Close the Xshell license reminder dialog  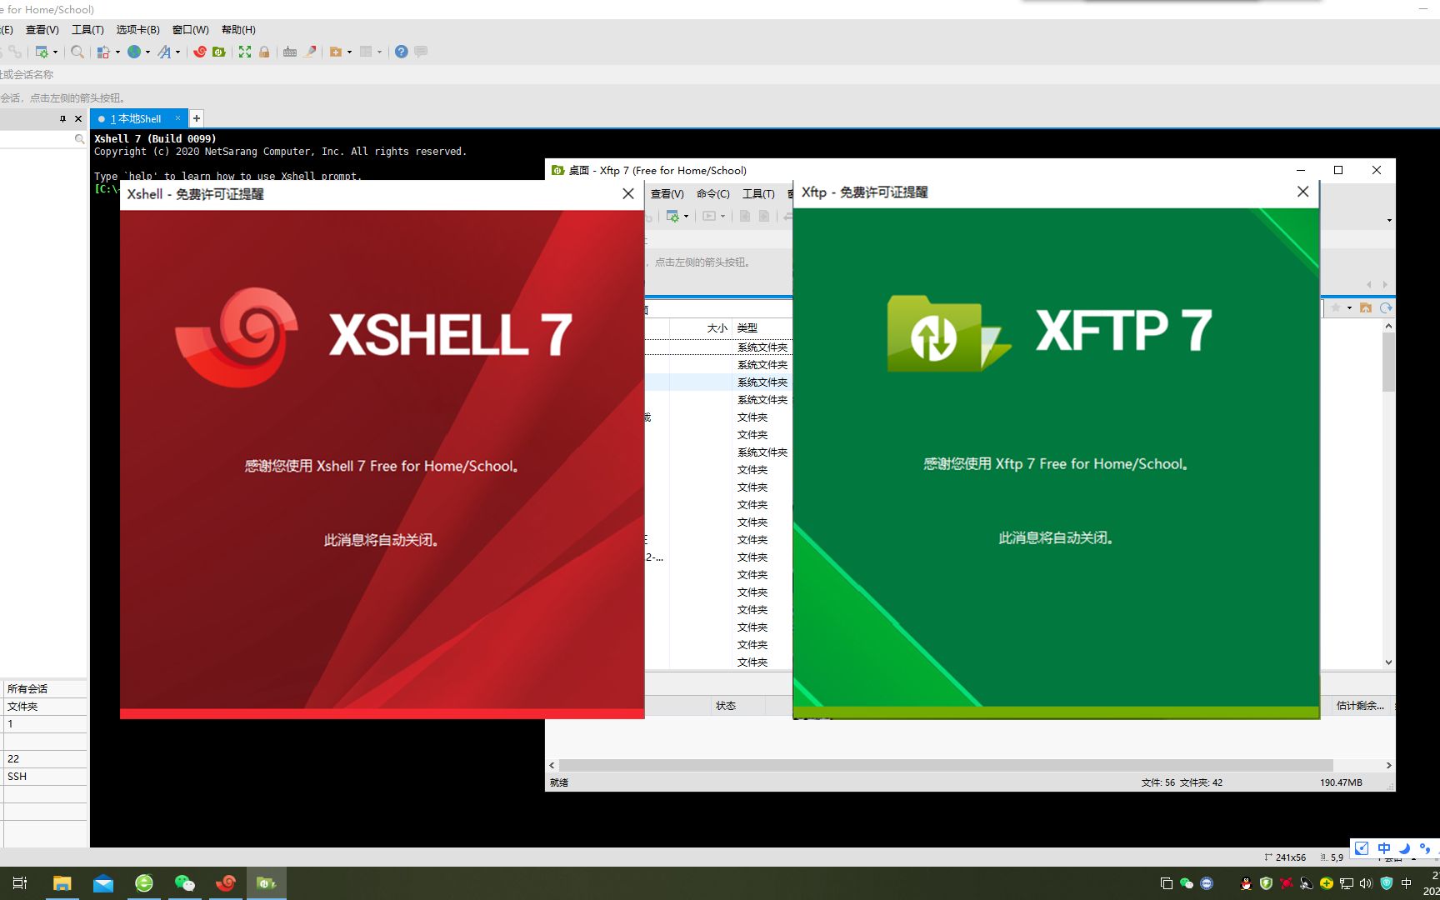[x=628, y=193]
